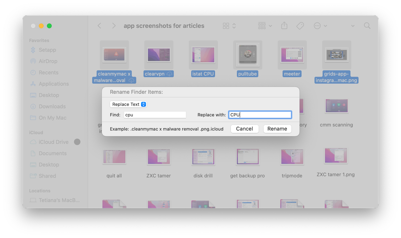401x238 pixels.
Task: Select the disk drill thumbnail
Action: (x=203, y=157)
